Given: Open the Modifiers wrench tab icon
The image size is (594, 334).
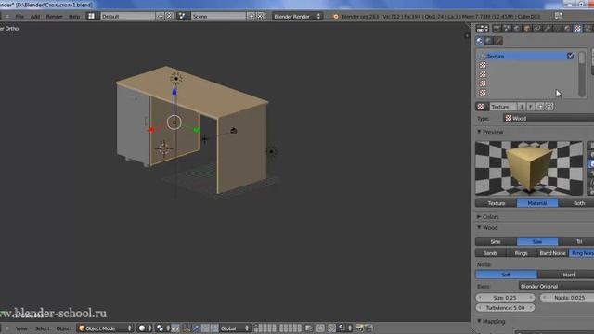Looking at the screenshot, I should click(547, 29).
